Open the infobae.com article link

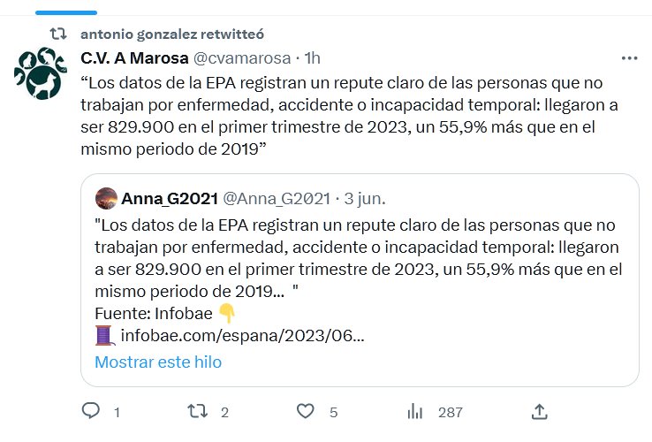(x=243, y=336)
